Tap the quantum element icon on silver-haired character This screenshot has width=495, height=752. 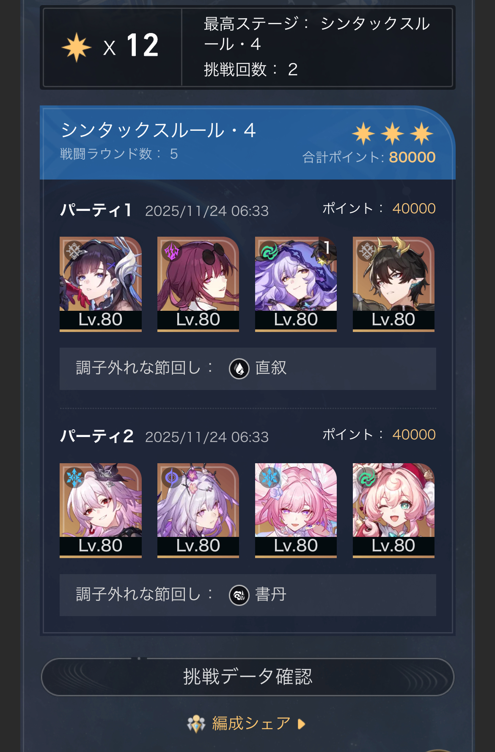point(172,478)
